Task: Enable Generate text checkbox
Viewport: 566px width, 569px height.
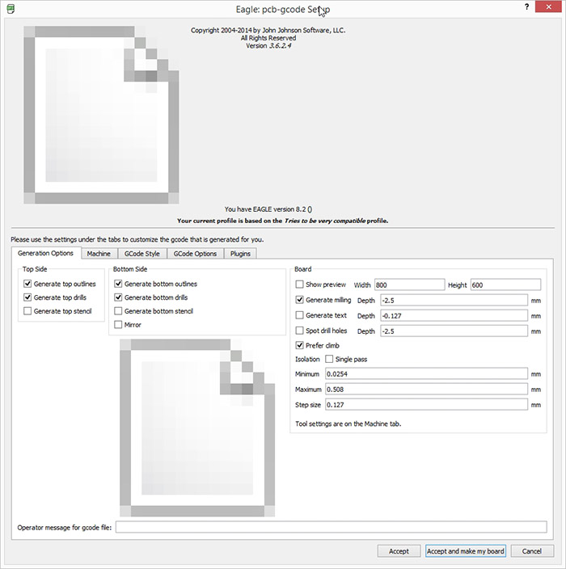Action: coord(299,315)
